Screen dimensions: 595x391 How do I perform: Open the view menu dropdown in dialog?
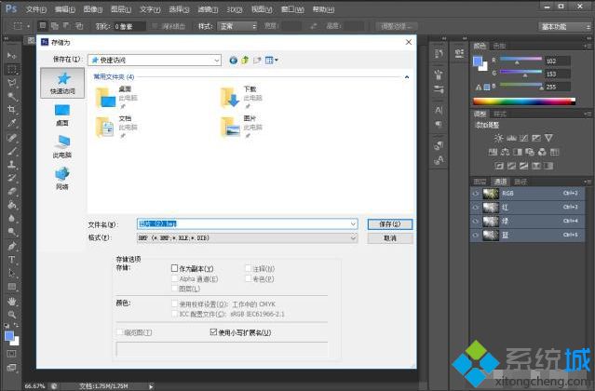pyautogui.click(x=272, y=60)
